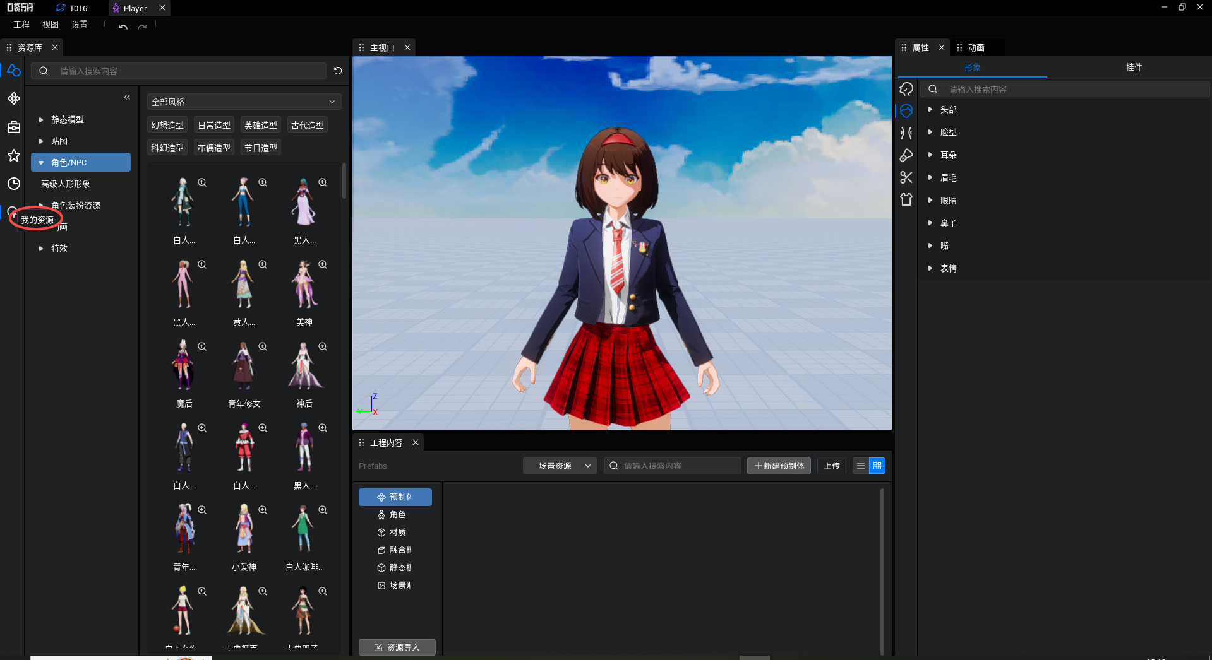The height and width of the screenshot is (660, 1212).
Task: Filter by 科幻造型 style
Action: pos(167,148)
